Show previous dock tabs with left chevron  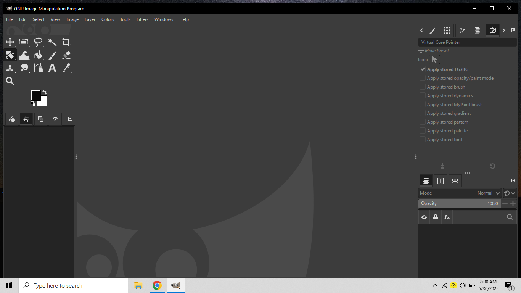pyautogui.click(x=421, y=31)
